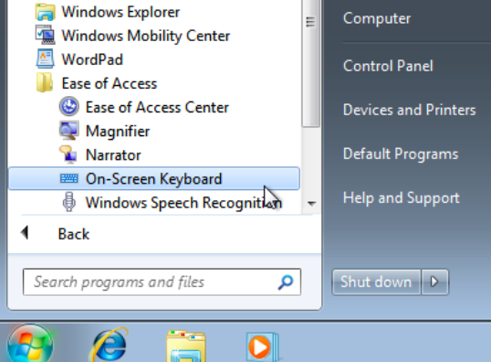This screenshot has height=362, width=491.
Task: Open Computer from the right pane
Action: 377,18
